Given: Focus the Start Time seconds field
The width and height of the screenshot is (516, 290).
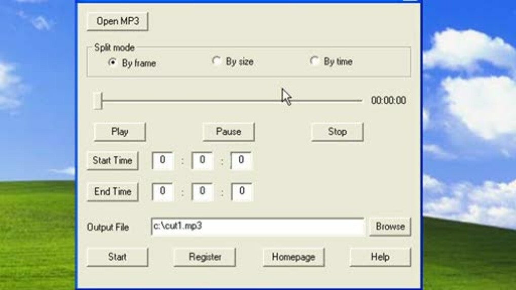Looking at the screenshot, I should click(x=241, y=161).
